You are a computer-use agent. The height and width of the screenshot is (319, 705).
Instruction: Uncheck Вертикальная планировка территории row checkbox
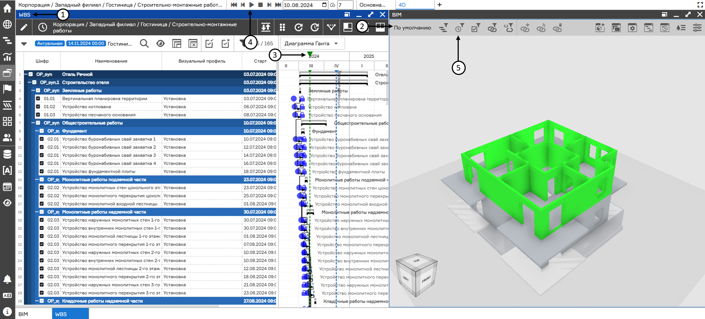38,98
